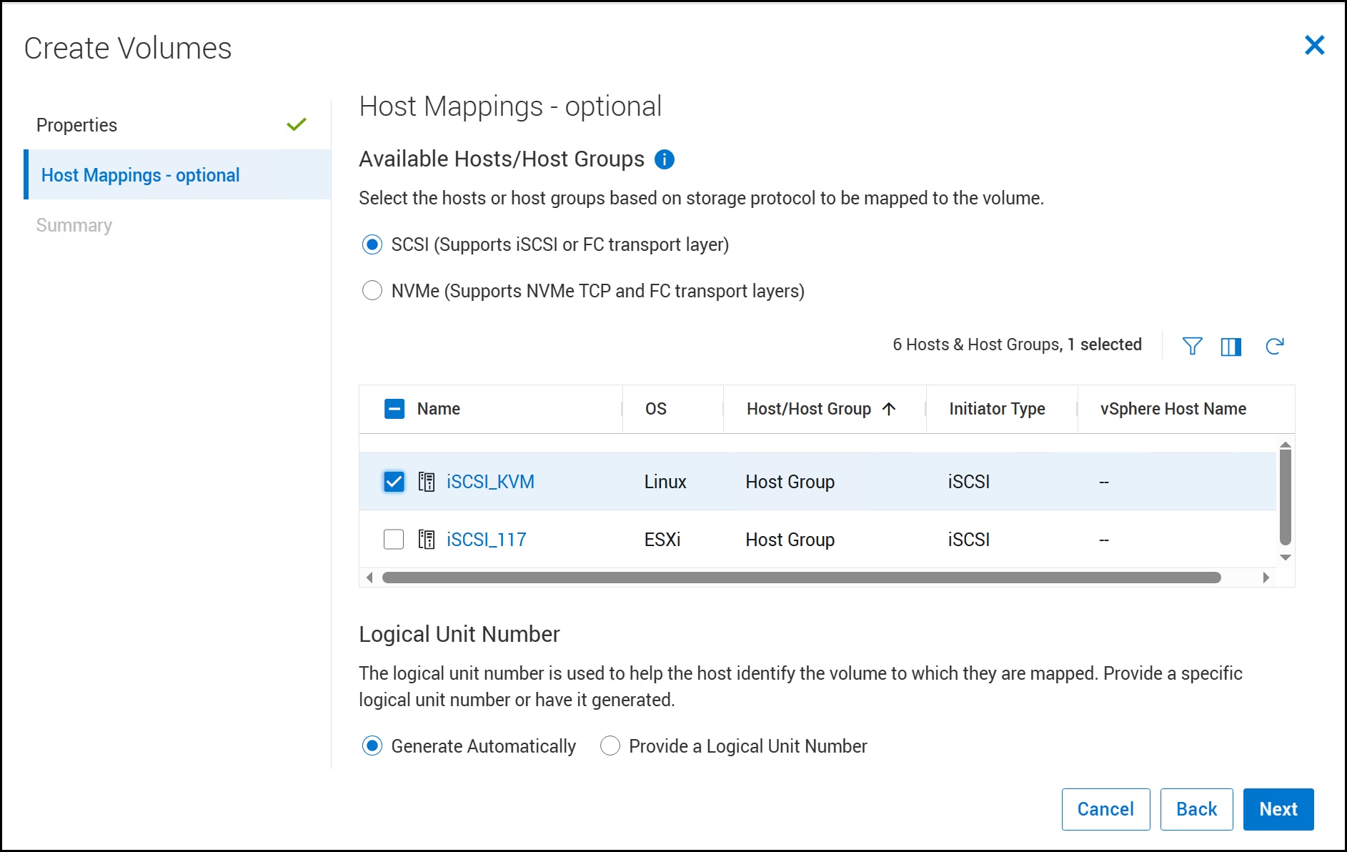Check the iSCSI_117 row checkbox

pyautogui.click(x=394, y=540)
